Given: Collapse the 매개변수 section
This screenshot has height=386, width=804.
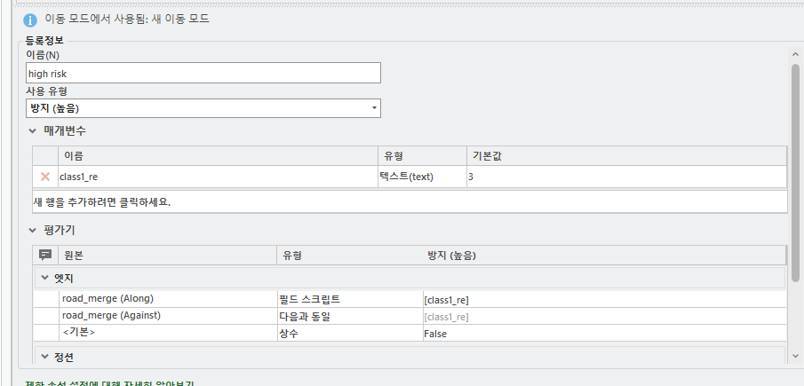Looking at the screenshot, I should point(33,130).
